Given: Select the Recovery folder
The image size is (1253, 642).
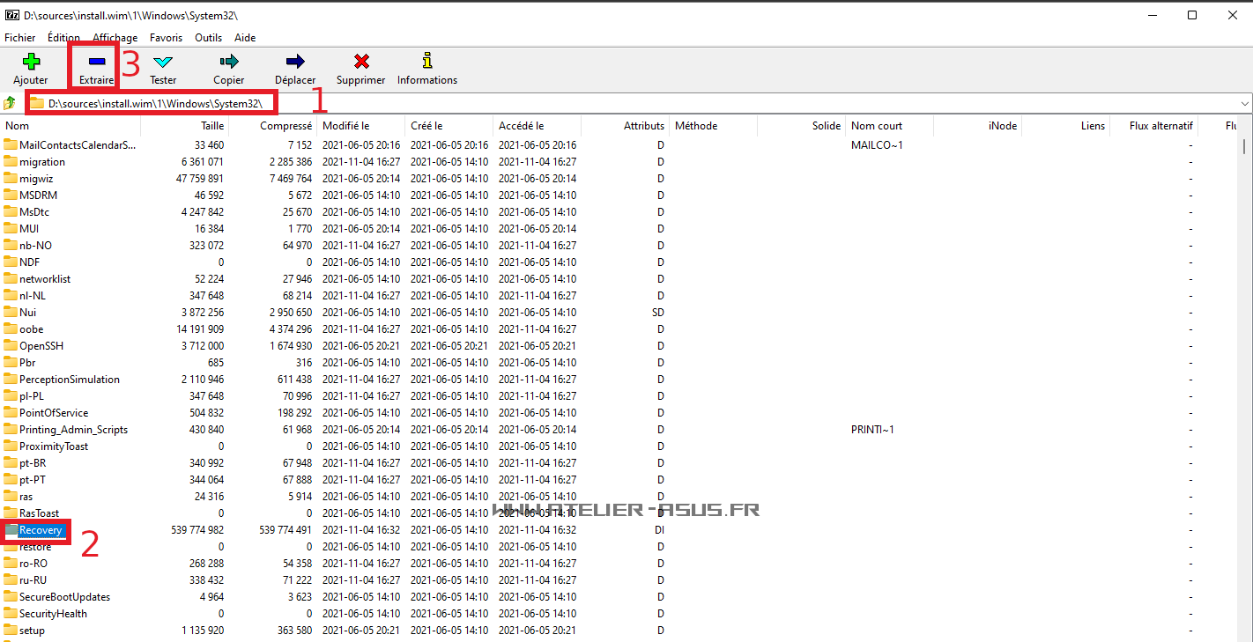Looking at the screenshot, I should (41, 530).
